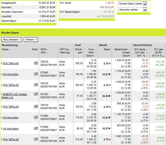Screen dimensions: 166x145
Task: Click the Muster-Depot section heading
Action: pos(10,33)
